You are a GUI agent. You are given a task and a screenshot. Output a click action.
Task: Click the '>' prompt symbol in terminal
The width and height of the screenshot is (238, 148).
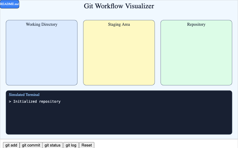click(10, 102)
